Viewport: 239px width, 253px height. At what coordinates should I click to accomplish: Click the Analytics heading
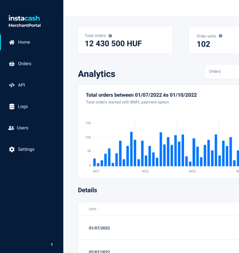tap(97, 74)
